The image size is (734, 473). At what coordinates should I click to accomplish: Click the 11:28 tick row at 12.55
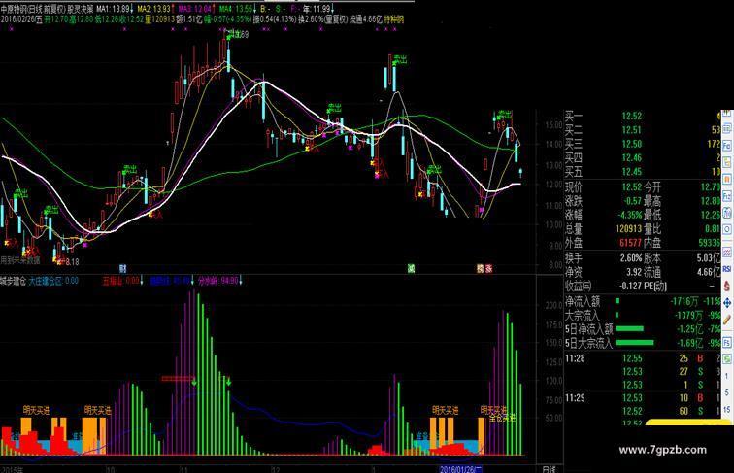click(x=643, y=358)
